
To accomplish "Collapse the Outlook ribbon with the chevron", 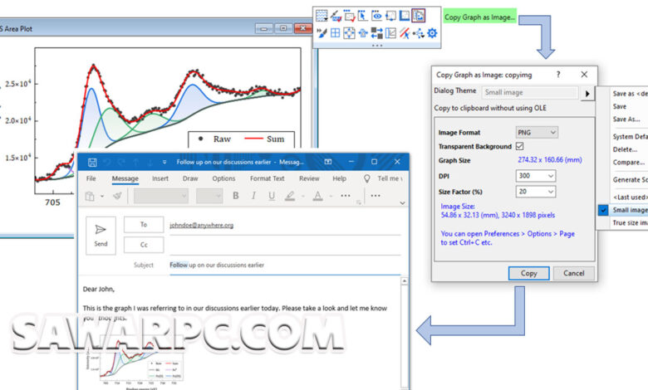I will coord(403,202).
